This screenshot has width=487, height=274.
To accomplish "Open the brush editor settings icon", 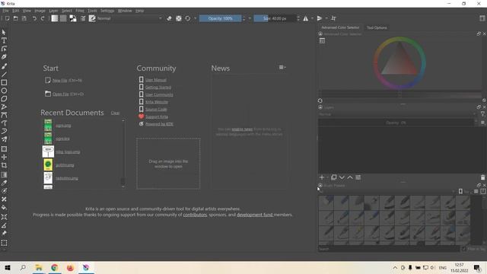I will tap(83, 18).
